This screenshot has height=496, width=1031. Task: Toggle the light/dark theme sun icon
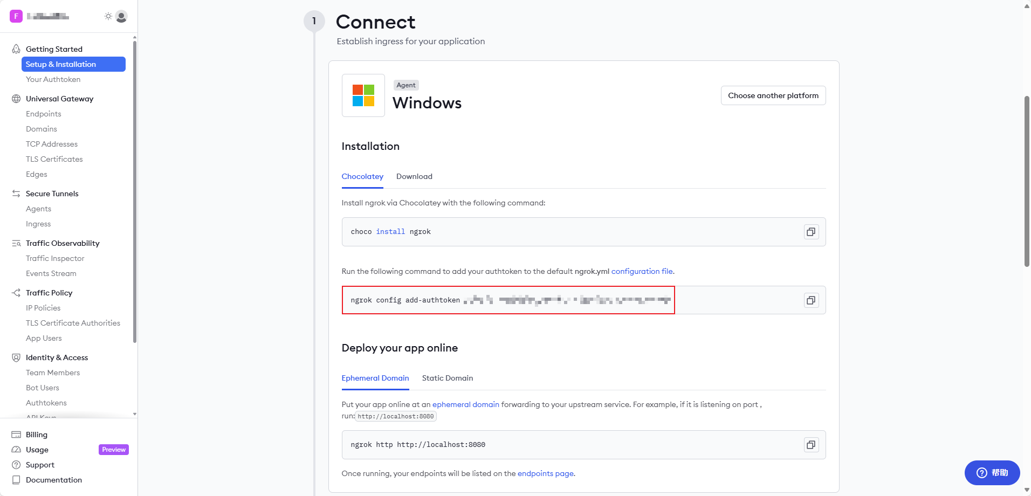click(x=108, y=16)
